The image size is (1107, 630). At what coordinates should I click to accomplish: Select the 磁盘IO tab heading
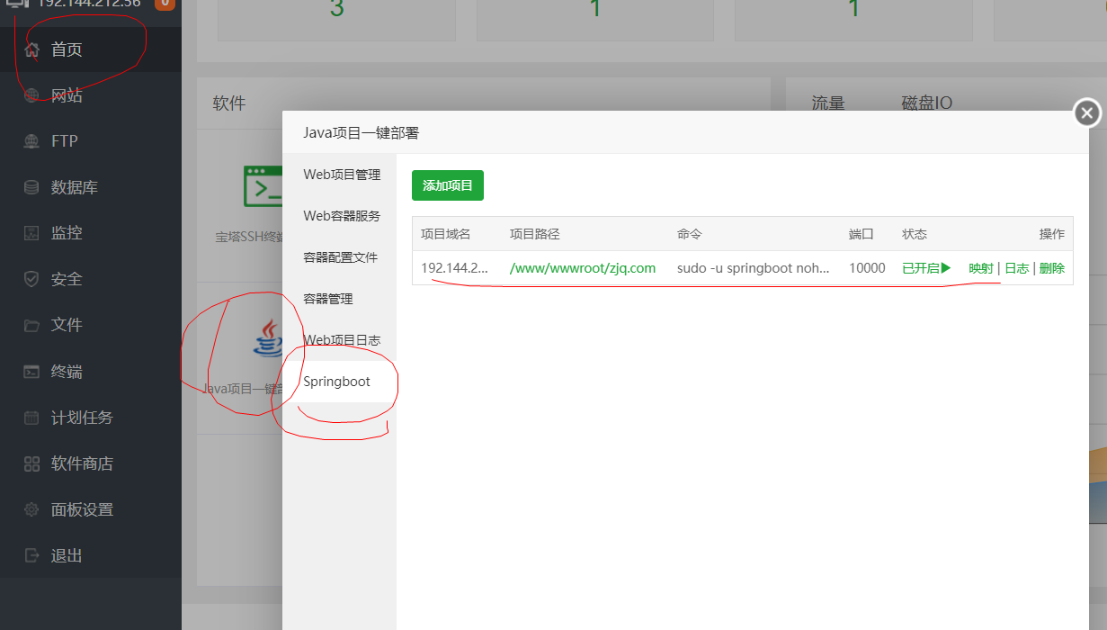pyautogui.click(x=926, y=103)
